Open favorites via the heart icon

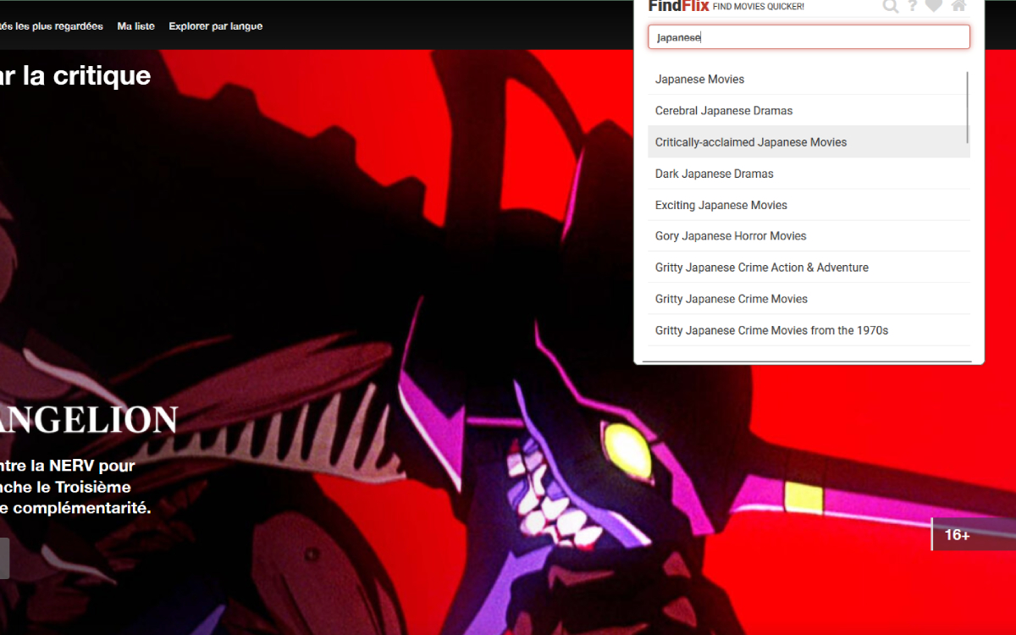click(x=934, y=6)
